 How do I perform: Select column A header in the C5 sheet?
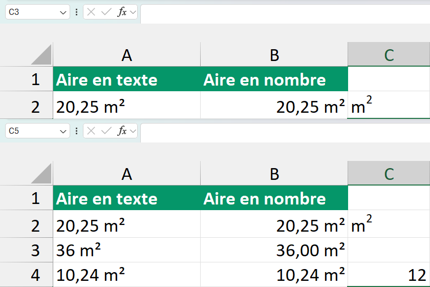click(127, 174)
